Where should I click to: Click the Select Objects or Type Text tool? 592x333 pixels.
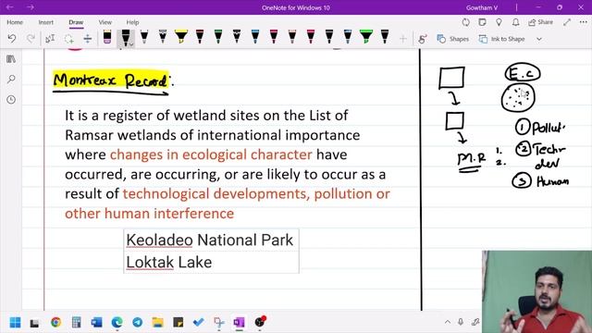(x=50, y=39)
